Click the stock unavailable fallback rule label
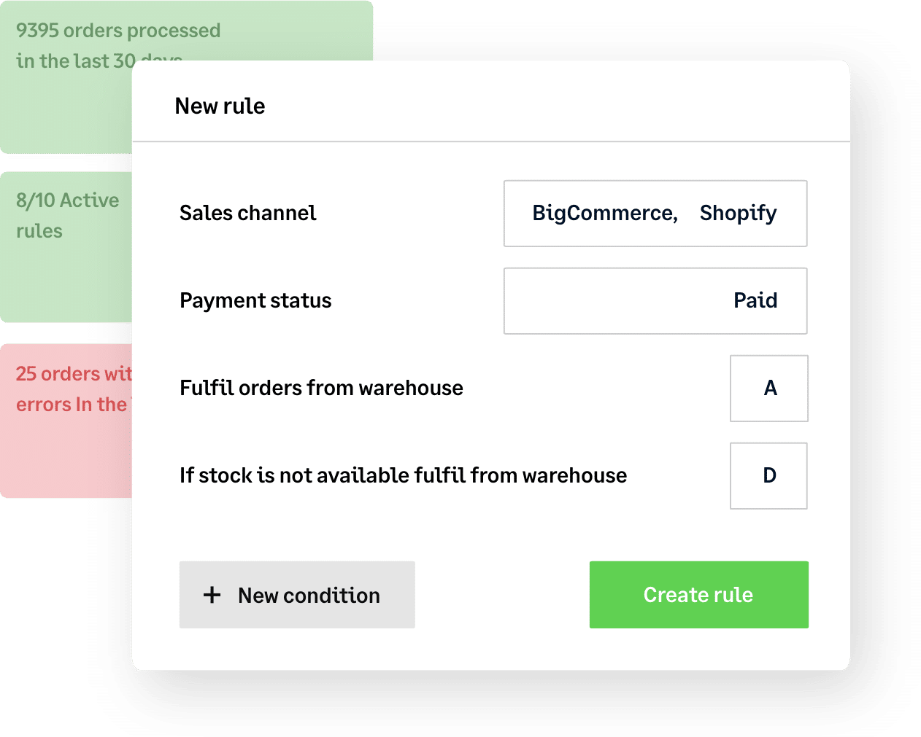Image resolution: width=921 pixels, height=737 pixels. tap(403, 475)
